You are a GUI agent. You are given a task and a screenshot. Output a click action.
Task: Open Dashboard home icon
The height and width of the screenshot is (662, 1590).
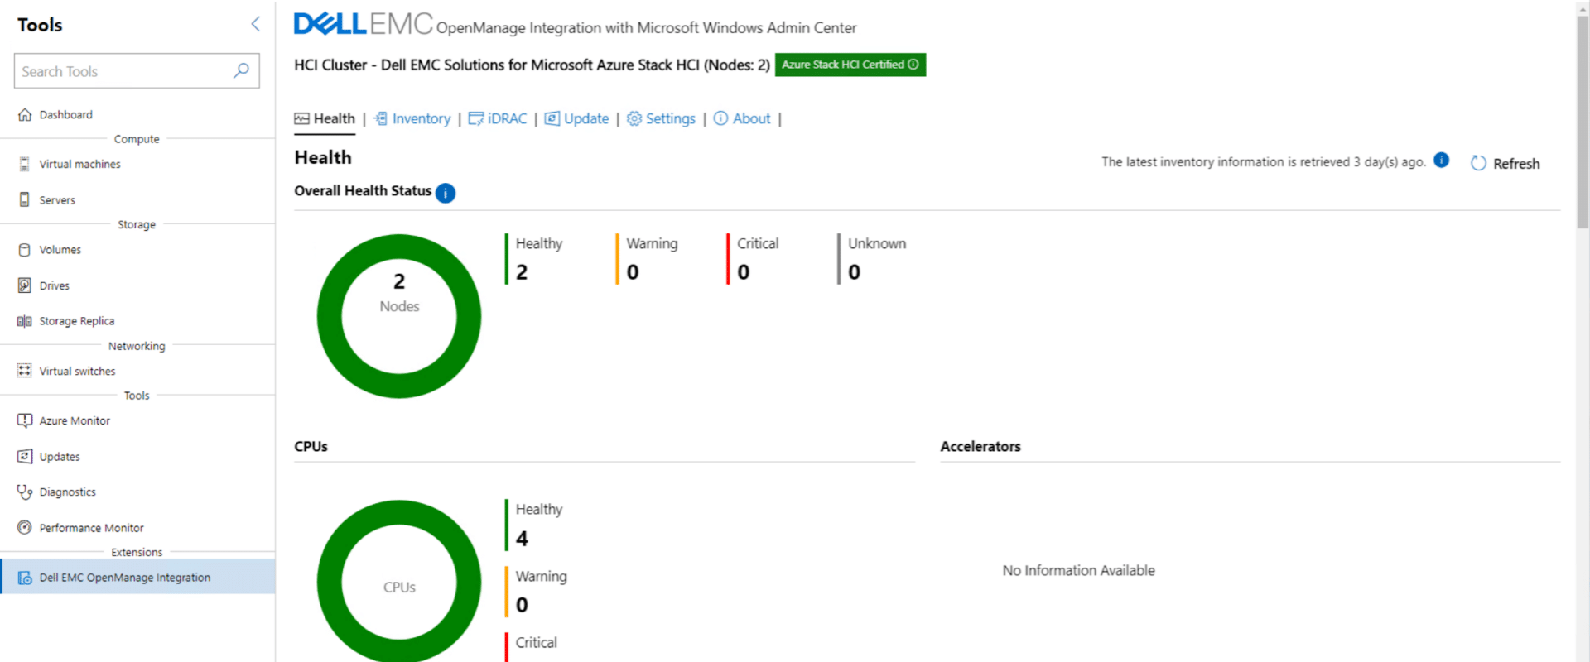(25, 115)
